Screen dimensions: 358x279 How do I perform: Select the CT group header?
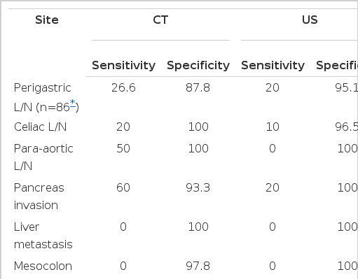(x=160, y=20)
